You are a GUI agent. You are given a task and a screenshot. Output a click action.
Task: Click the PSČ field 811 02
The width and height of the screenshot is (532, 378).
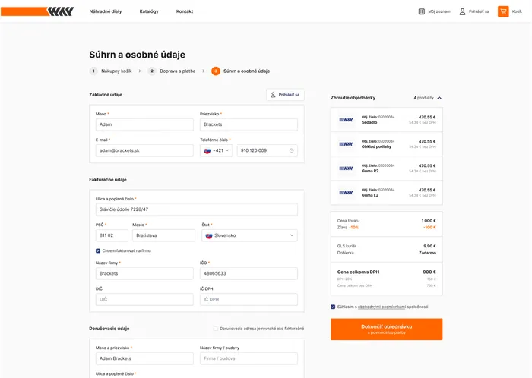(x=112, y=235)
